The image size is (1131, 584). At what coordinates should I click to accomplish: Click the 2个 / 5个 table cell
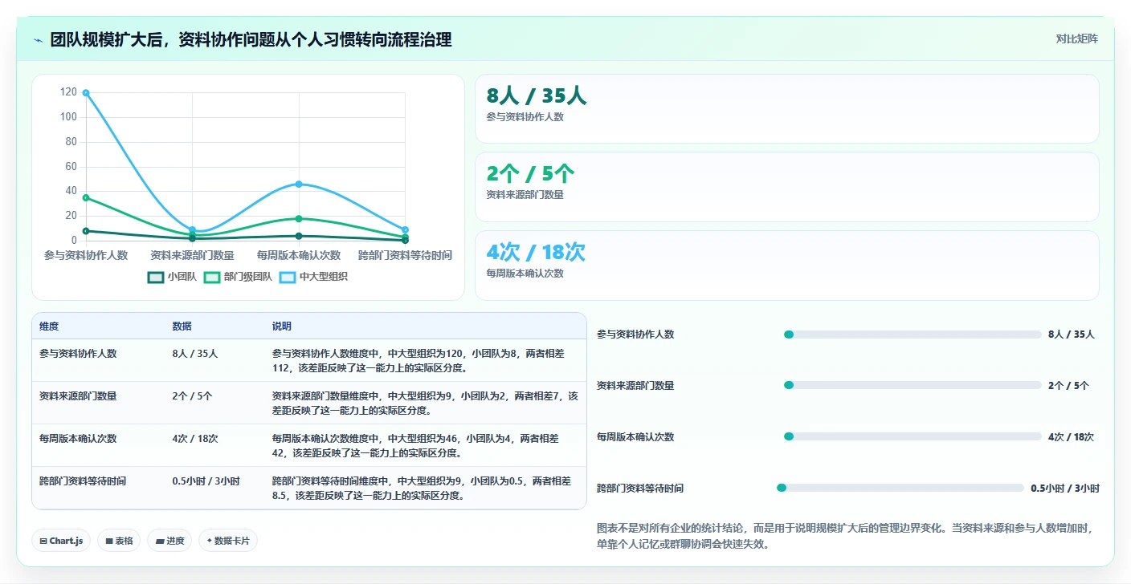[192, 395]
